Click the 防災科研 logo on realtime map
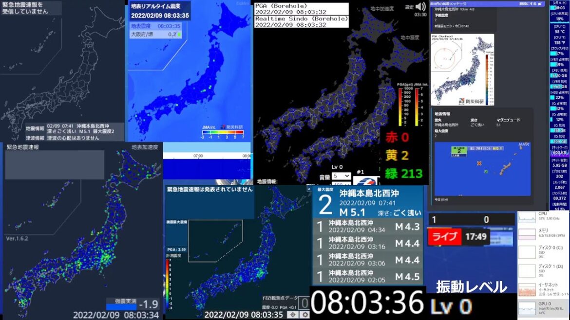The width and height of the screenshot is (570, 320). tap(234, 126)
